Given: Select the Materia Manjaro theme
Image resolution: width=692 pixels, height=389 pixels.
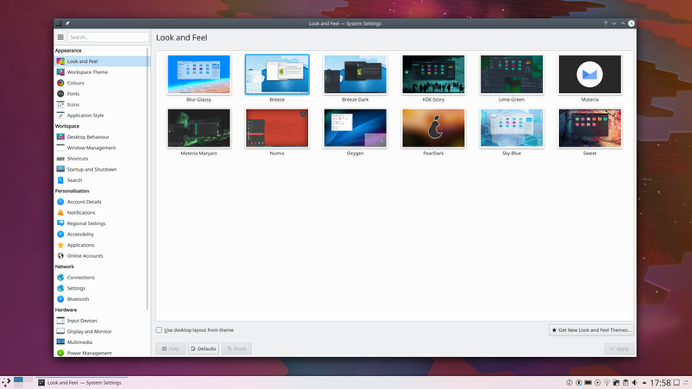Looking at the screenshot, I should coord(198,129).
